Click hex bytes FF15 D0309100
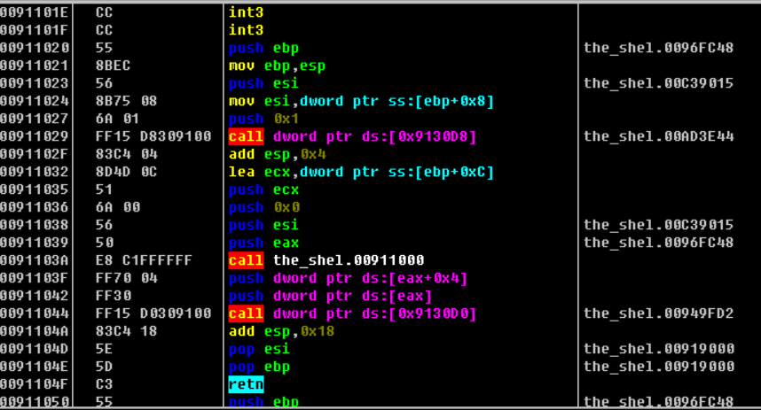 pos(153,313)
